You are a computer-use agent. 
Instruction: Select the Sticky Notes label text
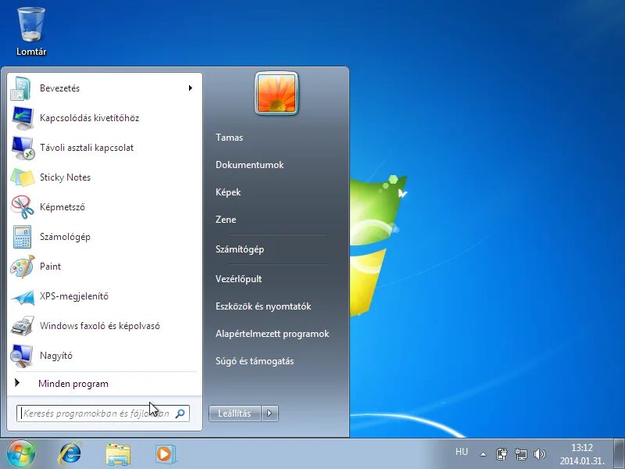65,177
